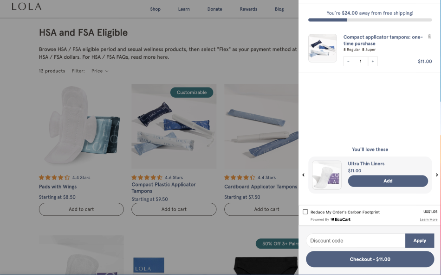Enable Reduce My Order's Carbon Footprint checkbox
Image resolution: width=441 pixels, height=275 pixels.
tap(305, 212)
